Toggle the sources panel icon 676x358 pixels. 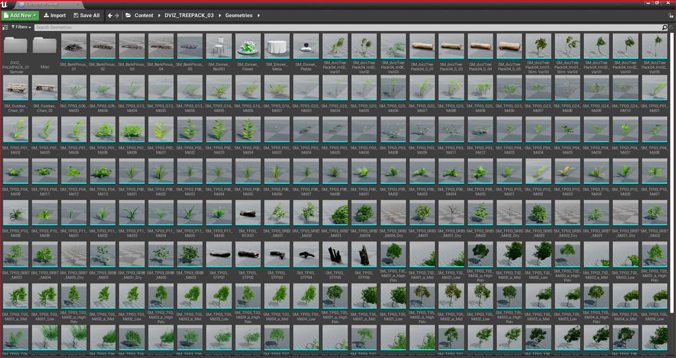coord(5,27)
